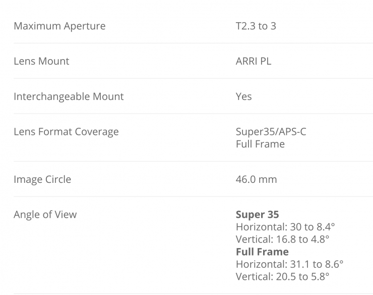The height and width of the screenshot is (295, 373).
Task: Select the Yes value for Interchangeable Mount
Action: [x=243, y=96]
